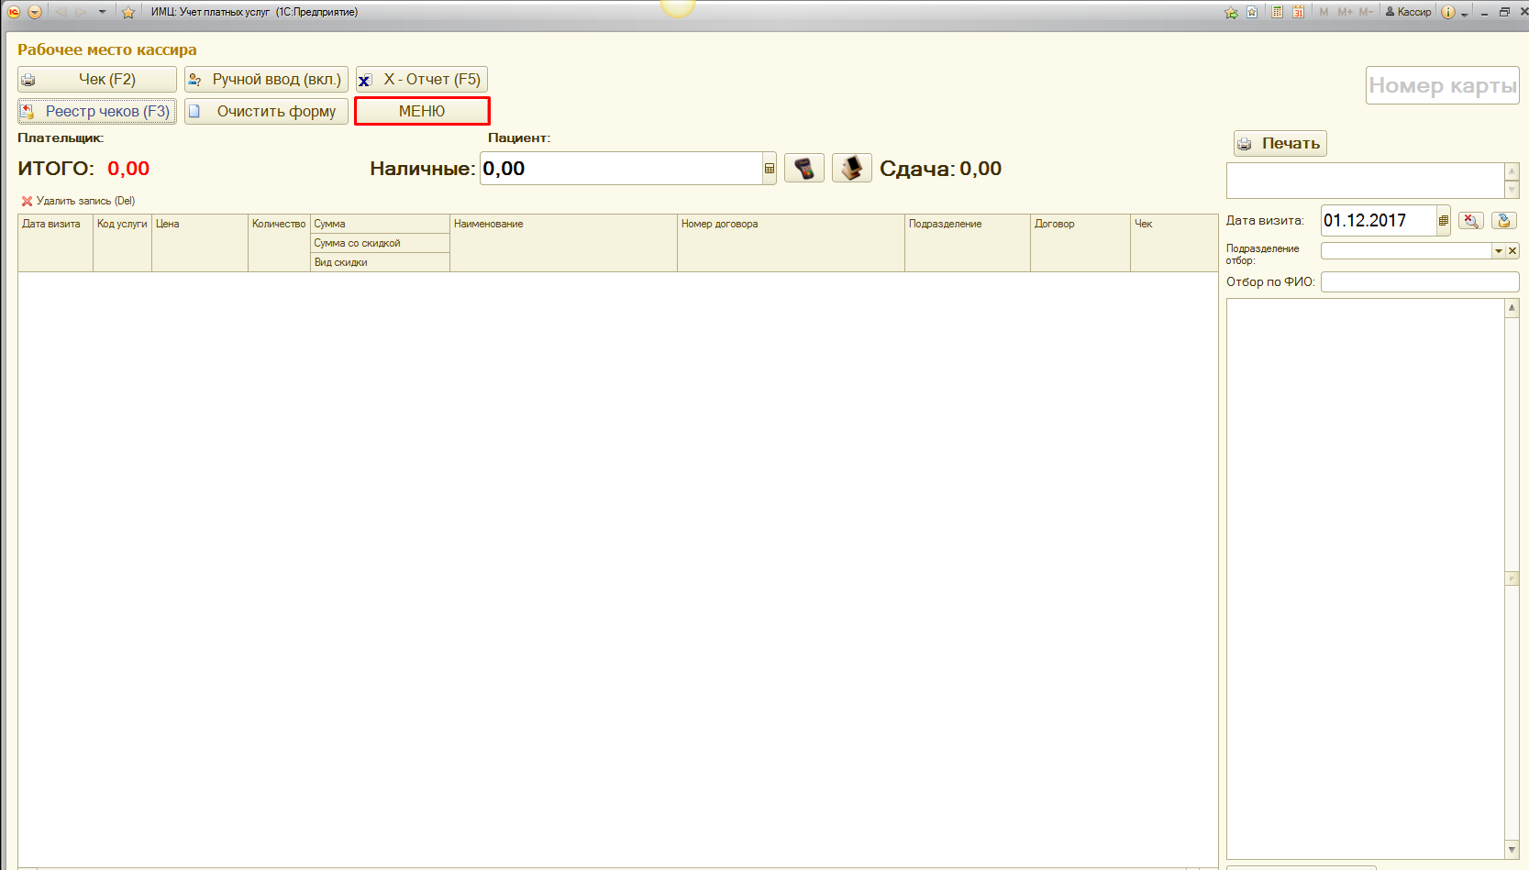1529x870 pixels.
Task: Open the calendar icon in title bar
Action: click(x=1299, y=12)
